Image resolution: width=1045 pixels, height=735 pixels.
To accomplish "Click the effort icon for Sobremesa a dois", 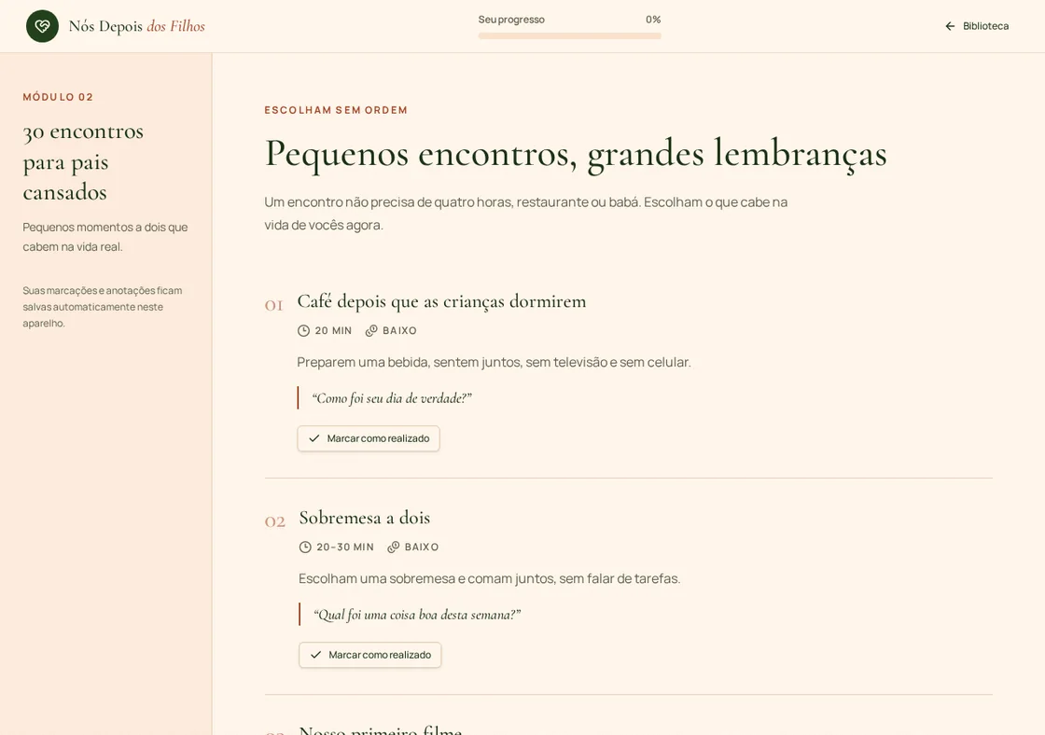I will click(x=393, y=548).
